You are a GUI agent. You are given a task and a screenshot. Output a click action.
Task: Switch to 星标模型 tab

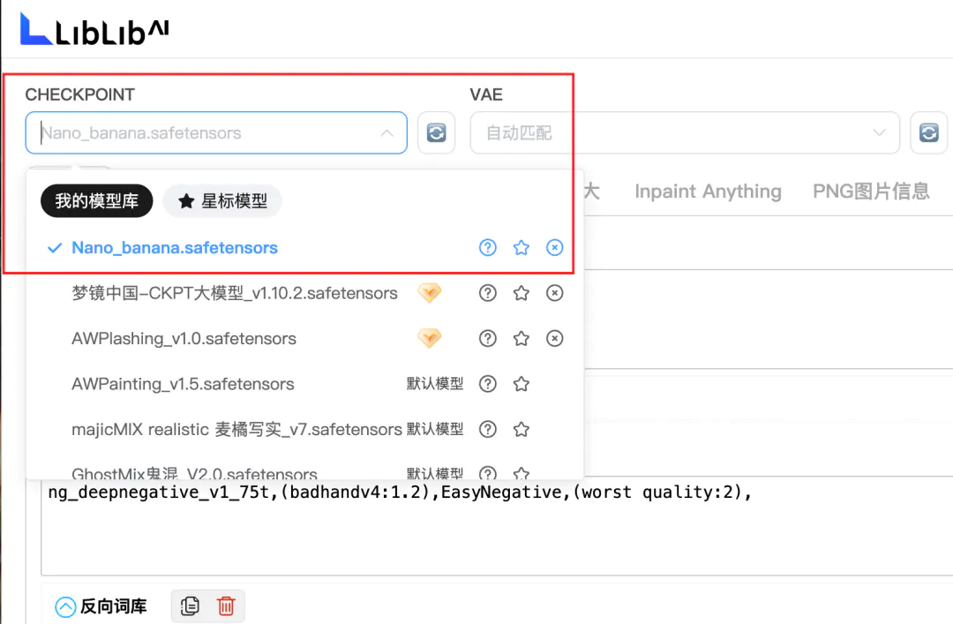click(x=222, y=200)
